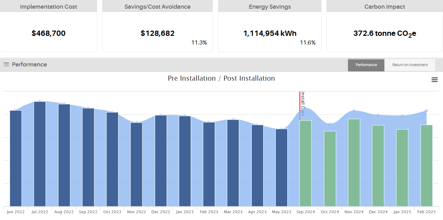The height and width of the screenshot is (220, 443).
Task: Click the Savings/Cost Avoidance $128,682 value
Action: click(157, 33)
